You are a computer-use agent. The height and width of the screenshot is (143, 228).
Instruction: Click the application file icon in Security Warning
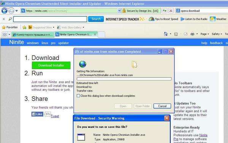click(81, 137)
